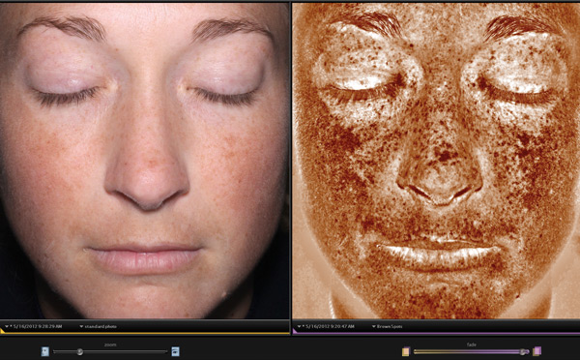This screenshot has height=360, width=580.
Task: Click the purple corner marker of right panel
Action: pos(295,331)
